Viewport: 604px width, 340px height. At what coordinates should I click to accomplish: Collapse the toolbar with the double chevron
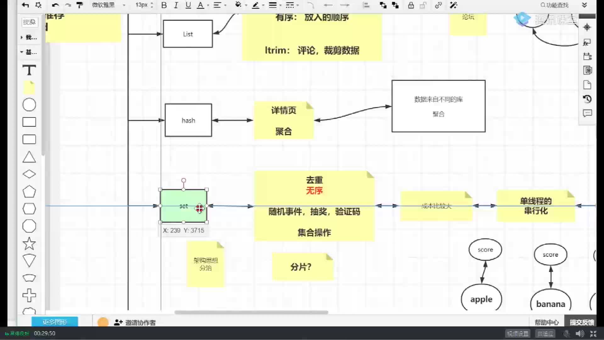click(x=584, y=5)
